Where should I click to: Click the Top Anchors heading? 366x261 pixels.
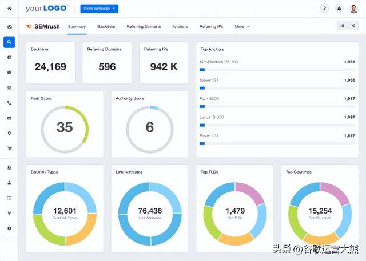212,49
